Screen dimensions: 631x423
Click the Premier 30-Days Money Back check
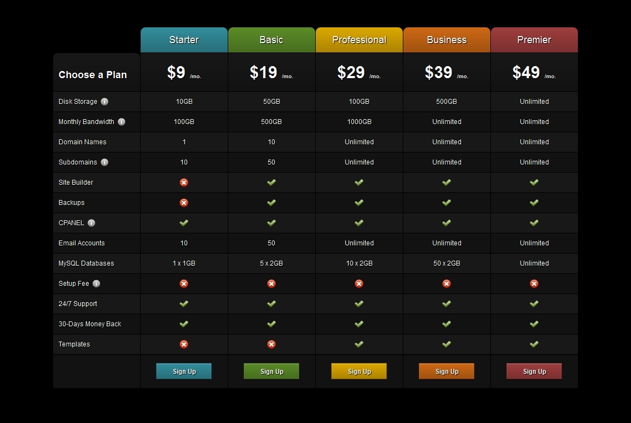pos(534,324)
